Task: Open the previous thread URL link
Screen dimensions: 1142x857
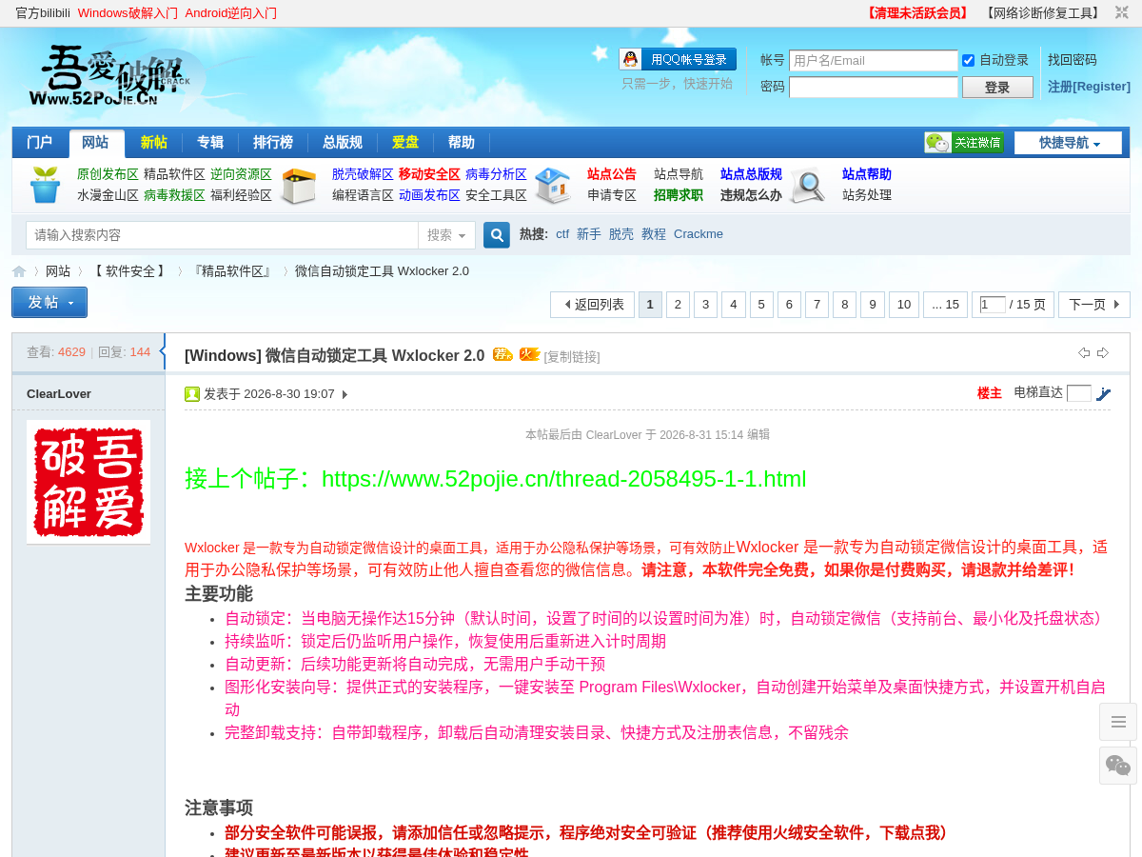Action: pos(563,479)
